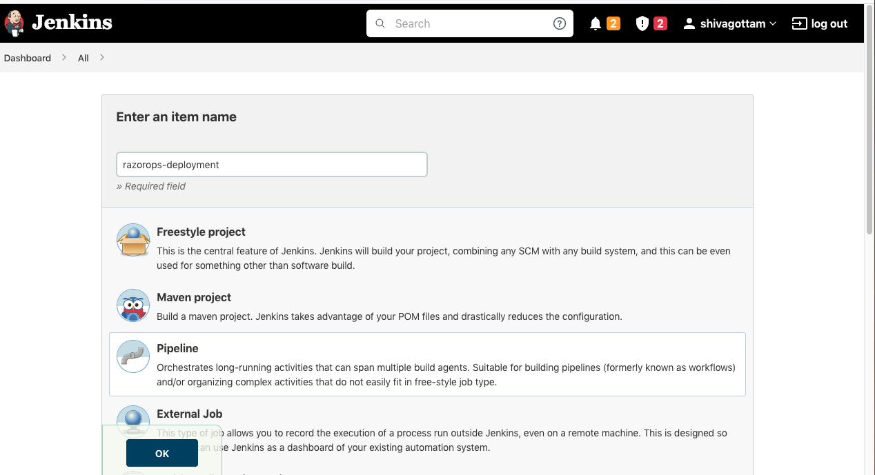This screenshot has width=875, height=475.
Task: Go to Dashboard breadcrumb
Action: pos(28,59)
